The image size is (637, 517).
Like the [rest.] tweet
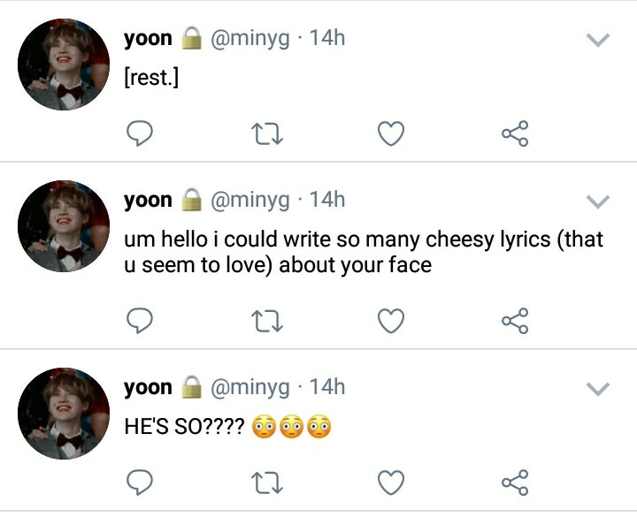(391, 133)
